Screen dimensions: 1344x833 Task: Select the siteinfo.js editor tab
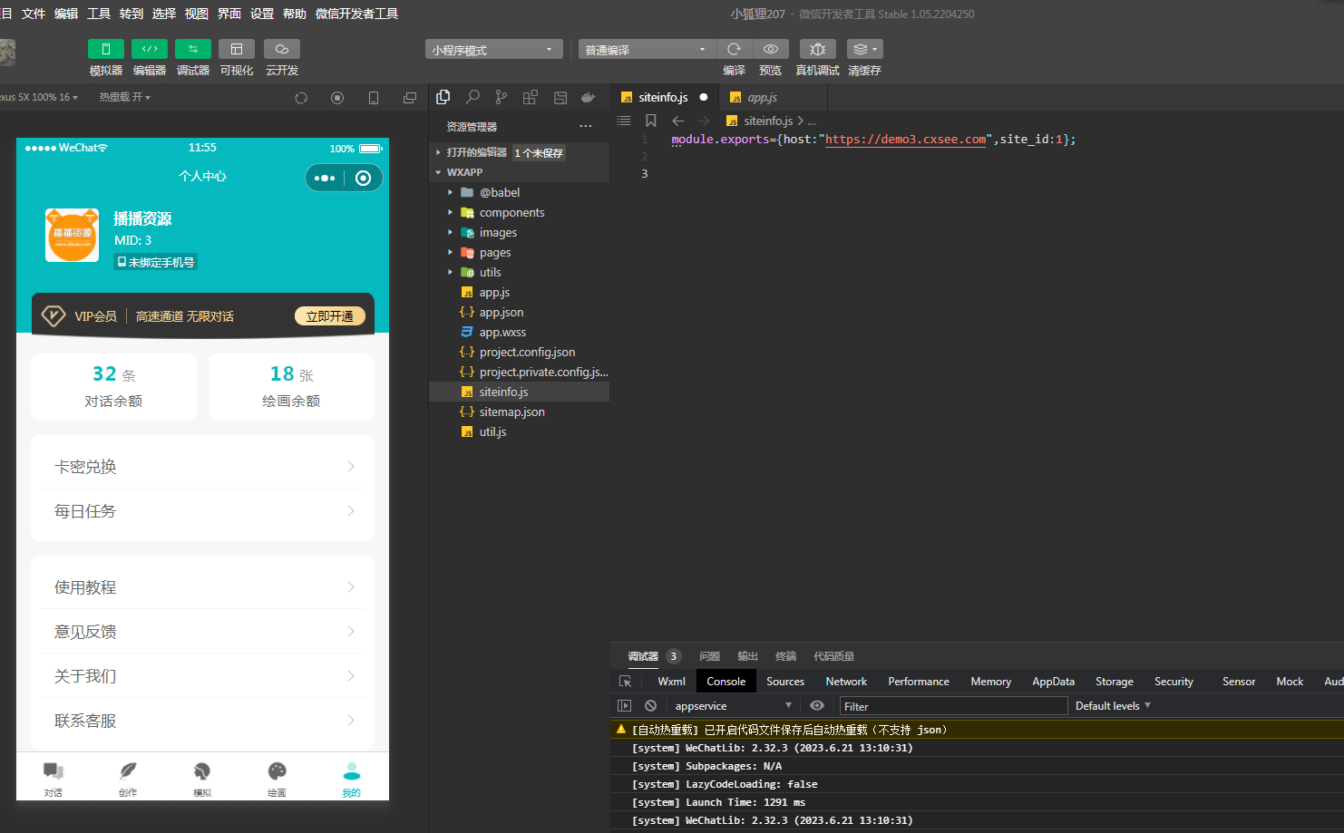(665, 97)
